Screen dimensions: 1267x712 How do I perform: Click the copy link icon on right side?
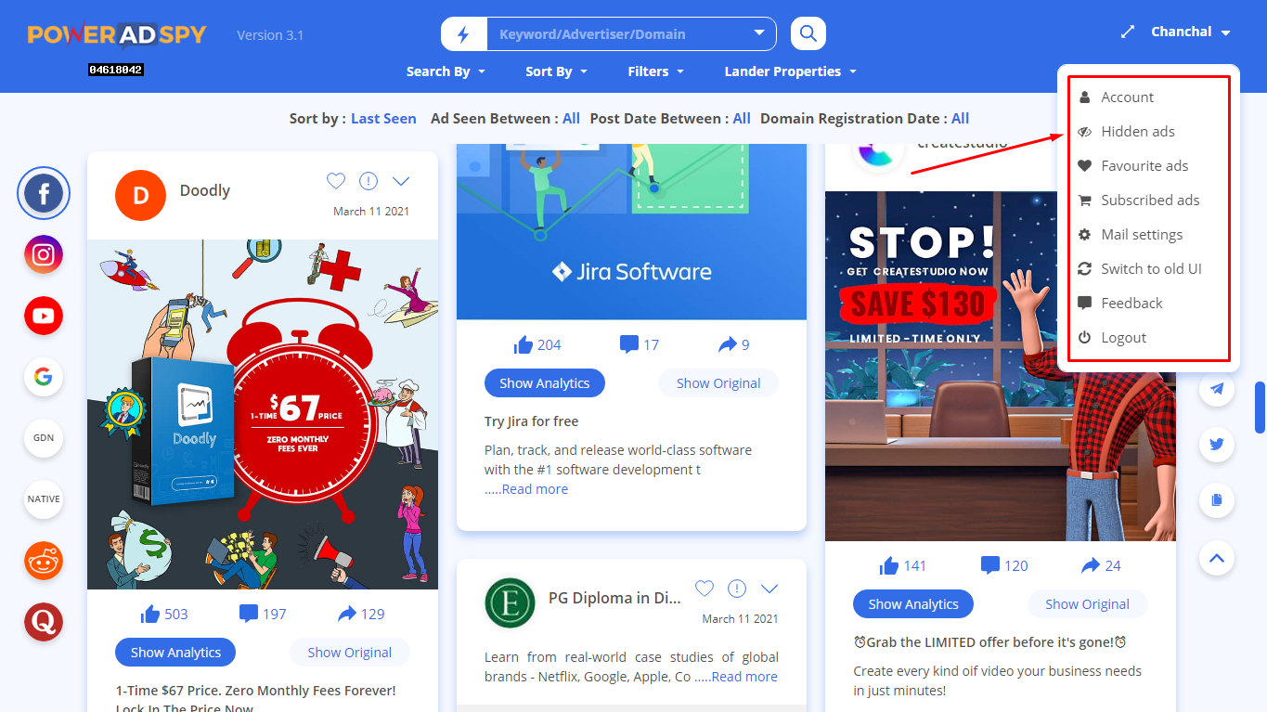(1217, 501)
